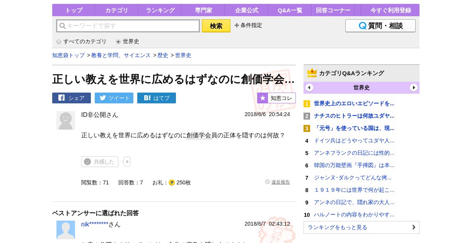Viewport: 464px width, 243px height.
Task: Open the Q&A一覧 tab
Action: (290, 10)
